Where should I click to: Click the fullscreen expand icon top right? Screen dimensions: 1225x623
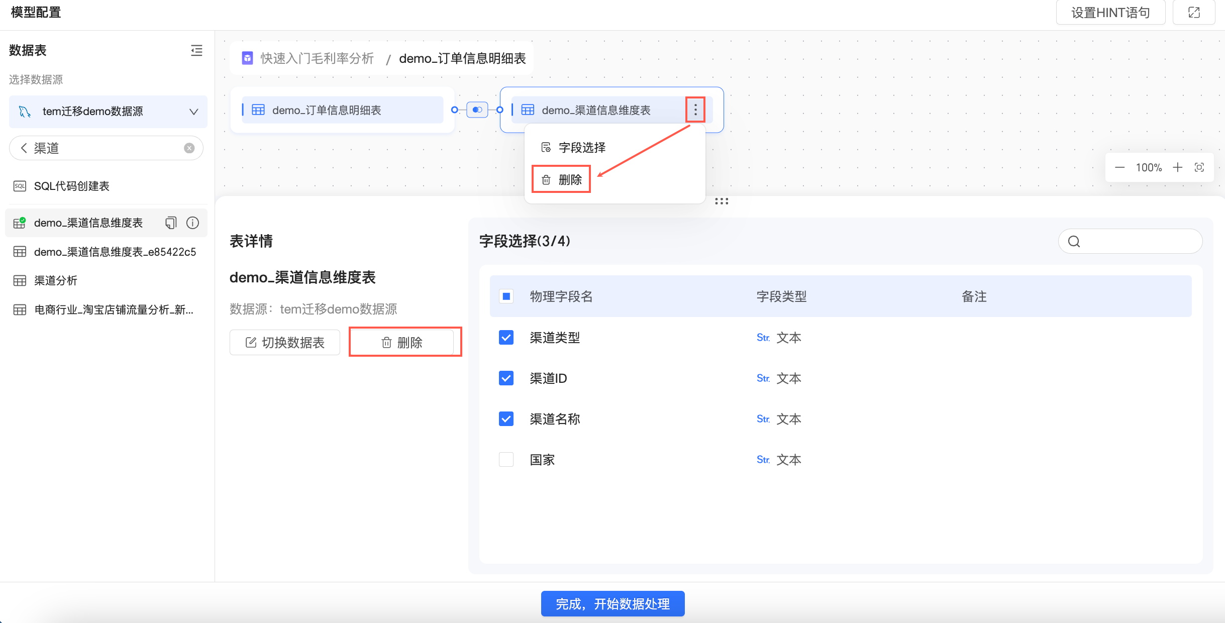pyautogui.click(x=1194, y=13)
